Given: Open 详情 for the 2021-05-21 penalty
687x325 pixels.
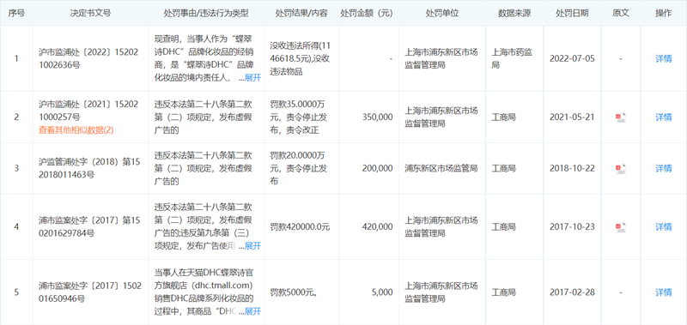Looking at the screenshot, I should coord(663,117).
